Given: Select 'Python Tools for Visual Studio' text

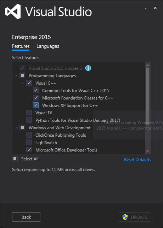Looking at the screenshot, I should pyautogui.click(x=78, y=120).
